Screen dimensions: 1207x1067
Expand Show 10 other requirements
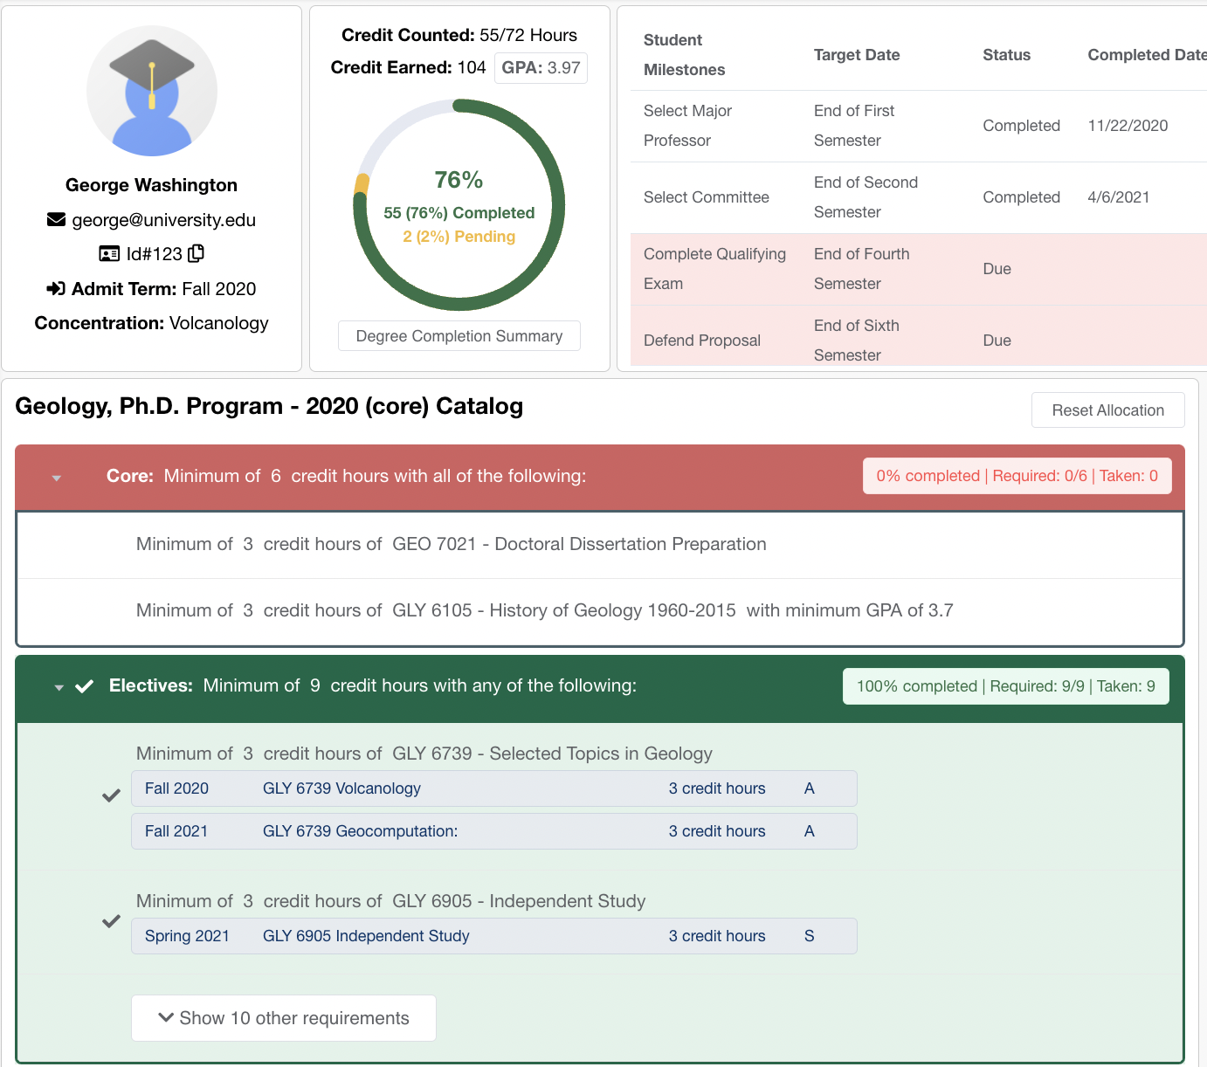pyautogui.click(x=284, y=1018)
